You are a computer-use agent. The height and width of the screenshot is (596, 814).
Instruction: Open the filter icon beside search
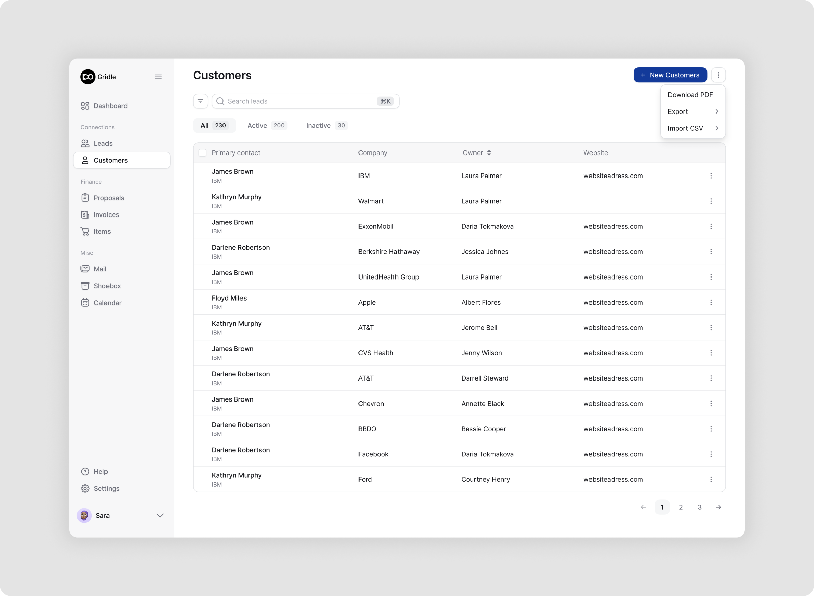(200, 101)
